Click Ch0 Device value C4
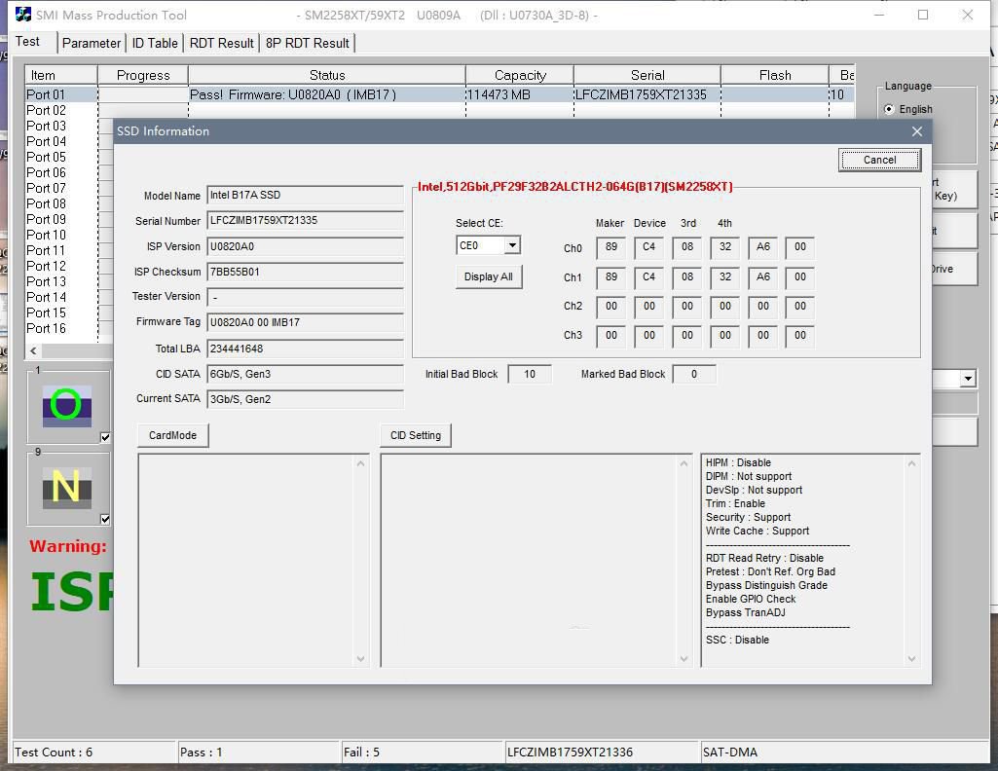This screenshot has height=771, width=998. tap(649, 247)
